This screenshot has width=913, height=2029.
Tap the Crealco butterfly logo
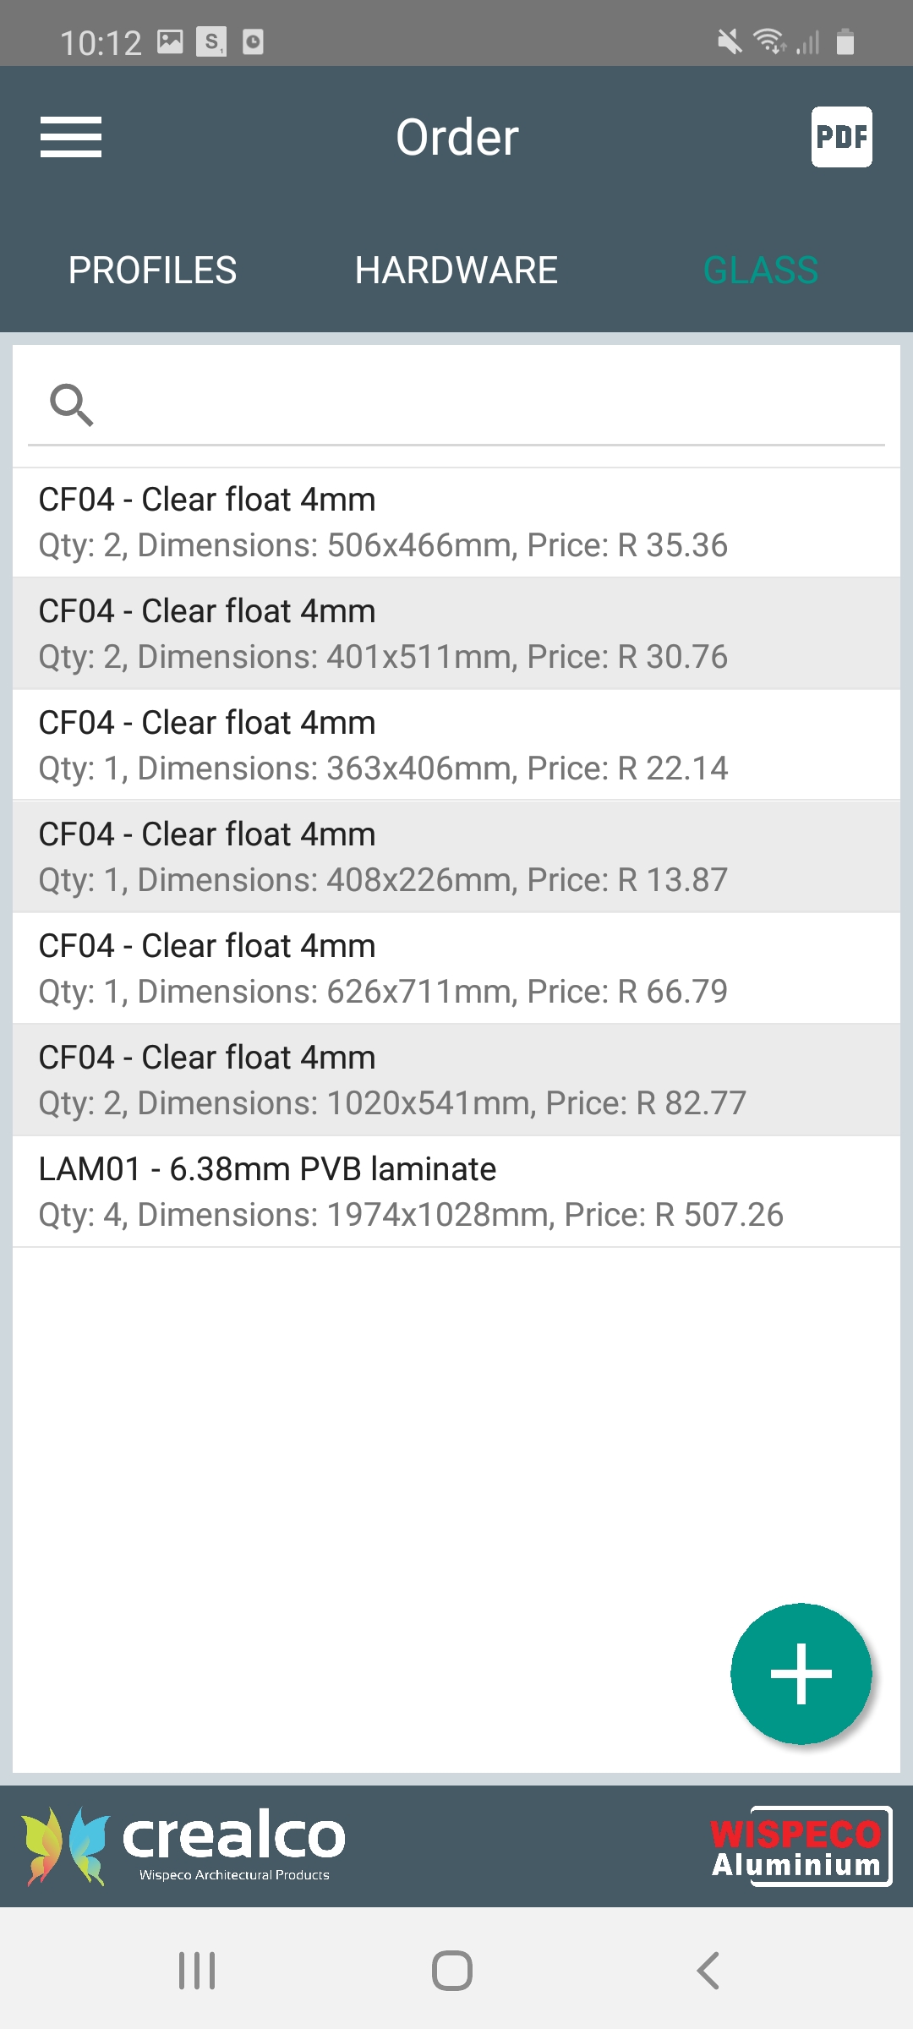coord(66,1846)
